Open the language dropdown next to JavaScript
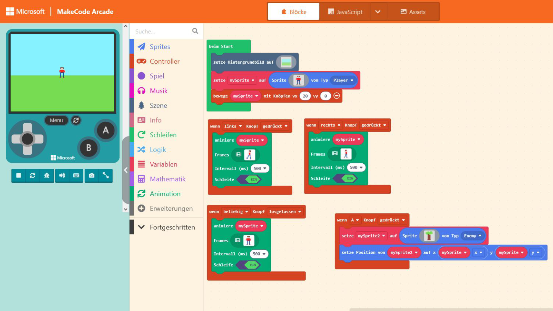Viewport: 553px width, 311px height. pos(378,12)
